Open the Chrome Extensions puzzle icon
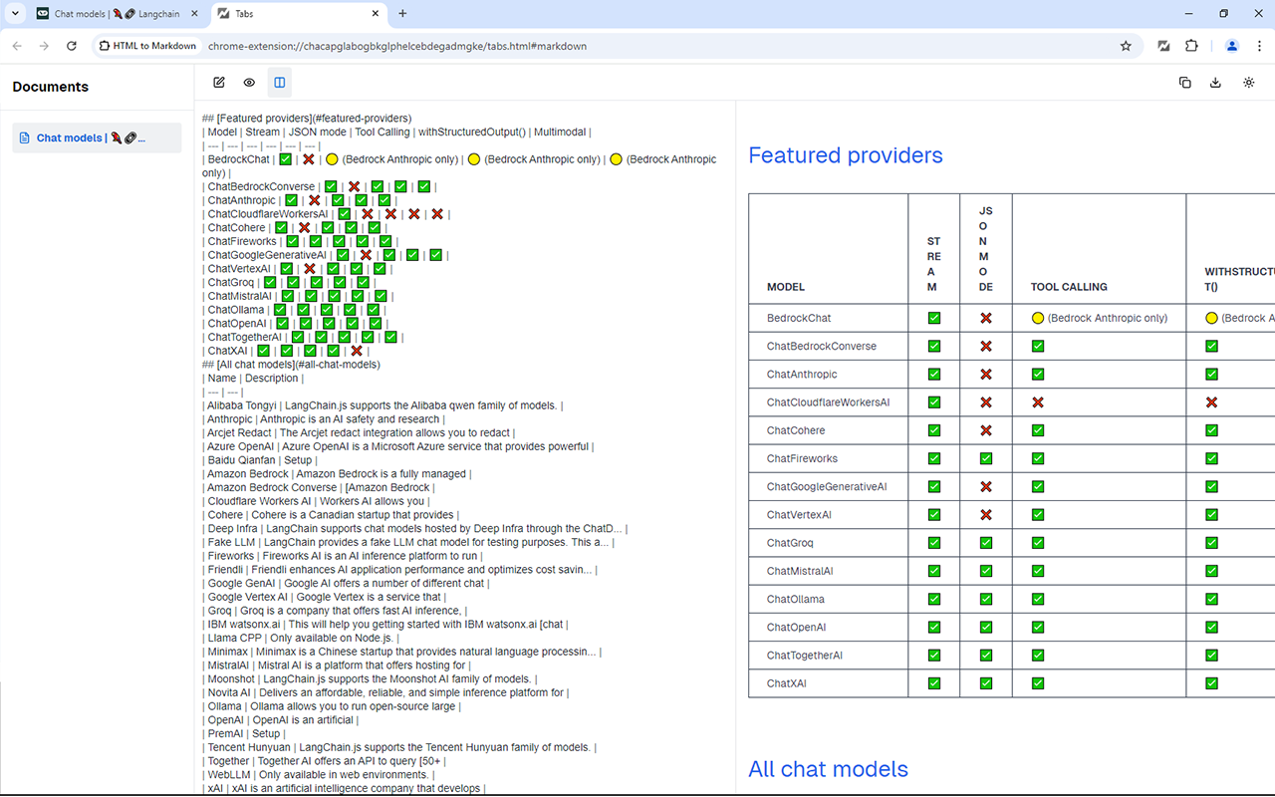Image resolution: width=1275 pixels, height=797 pixels. coord(1192,46)
